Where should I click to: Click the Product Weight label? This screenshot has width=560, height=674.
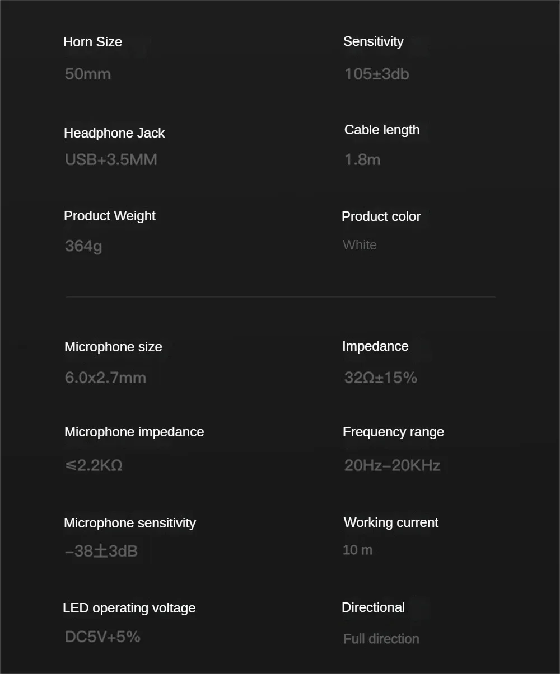point(110,216)
